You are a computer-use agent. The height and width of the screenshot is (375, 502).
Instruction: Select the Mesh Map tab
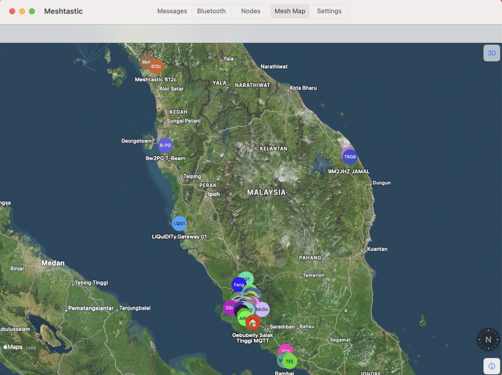coord(290,11)
